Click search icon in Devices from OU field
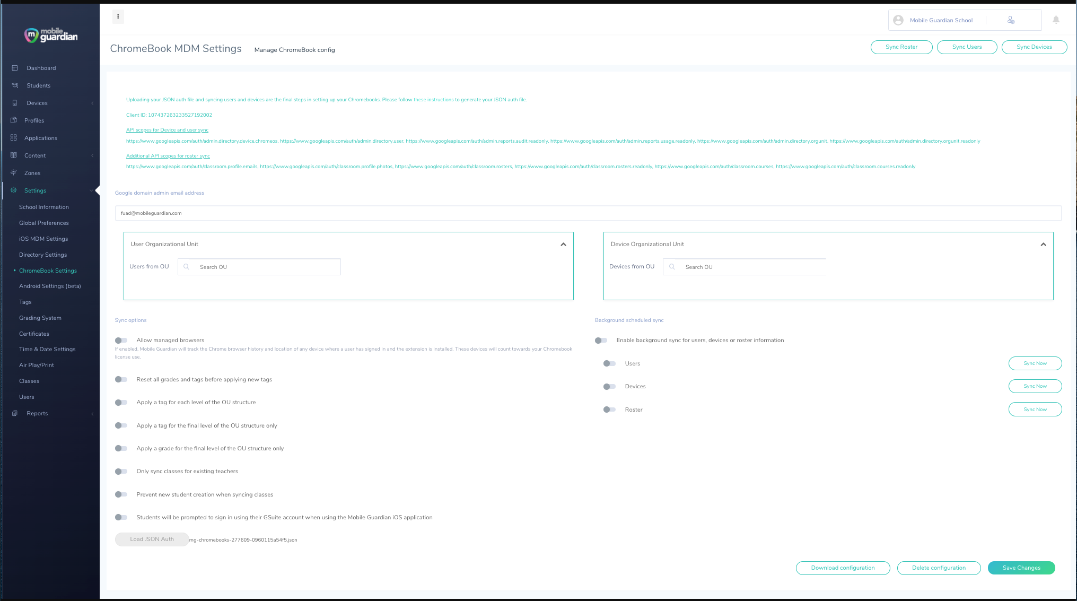Viewport: 1077px width, 601px height. [x=672, y=267]
